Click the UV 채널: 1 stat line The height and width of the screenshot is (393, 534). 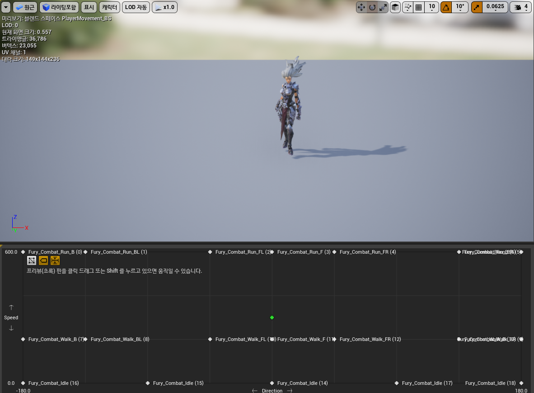[14, 52]
